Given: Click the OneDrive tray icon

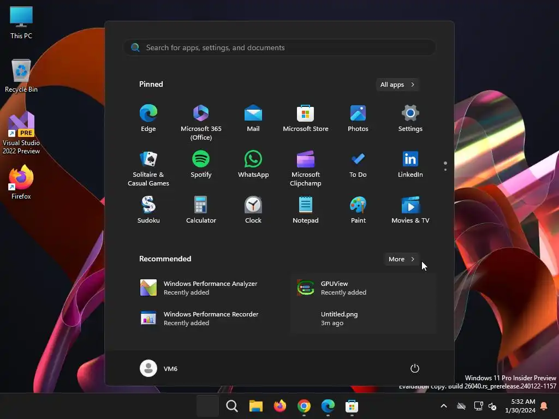Looking at the screenshot, I should 461,406.
